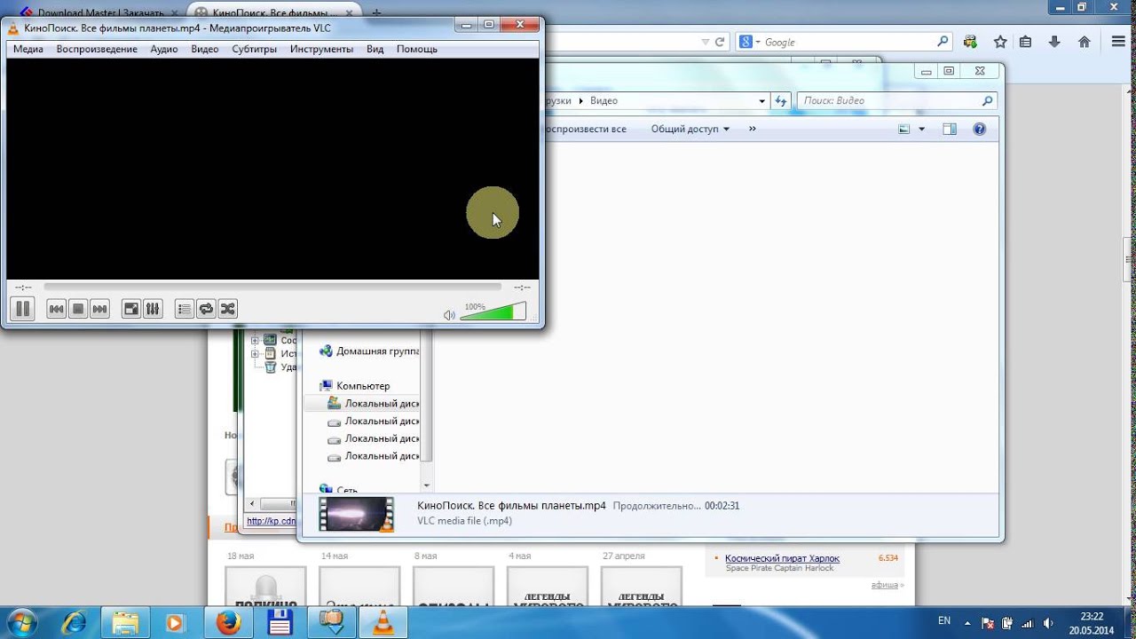Open Explorer address bar history dropdown
Screen dimensions: 1136x639
click(761, 101)
